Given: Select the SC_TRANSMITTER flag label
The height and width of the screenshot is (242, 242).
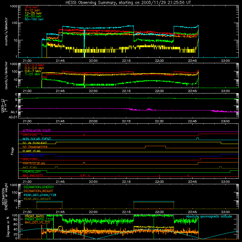Looking at the screenshot, I should (x=35, y=147).
